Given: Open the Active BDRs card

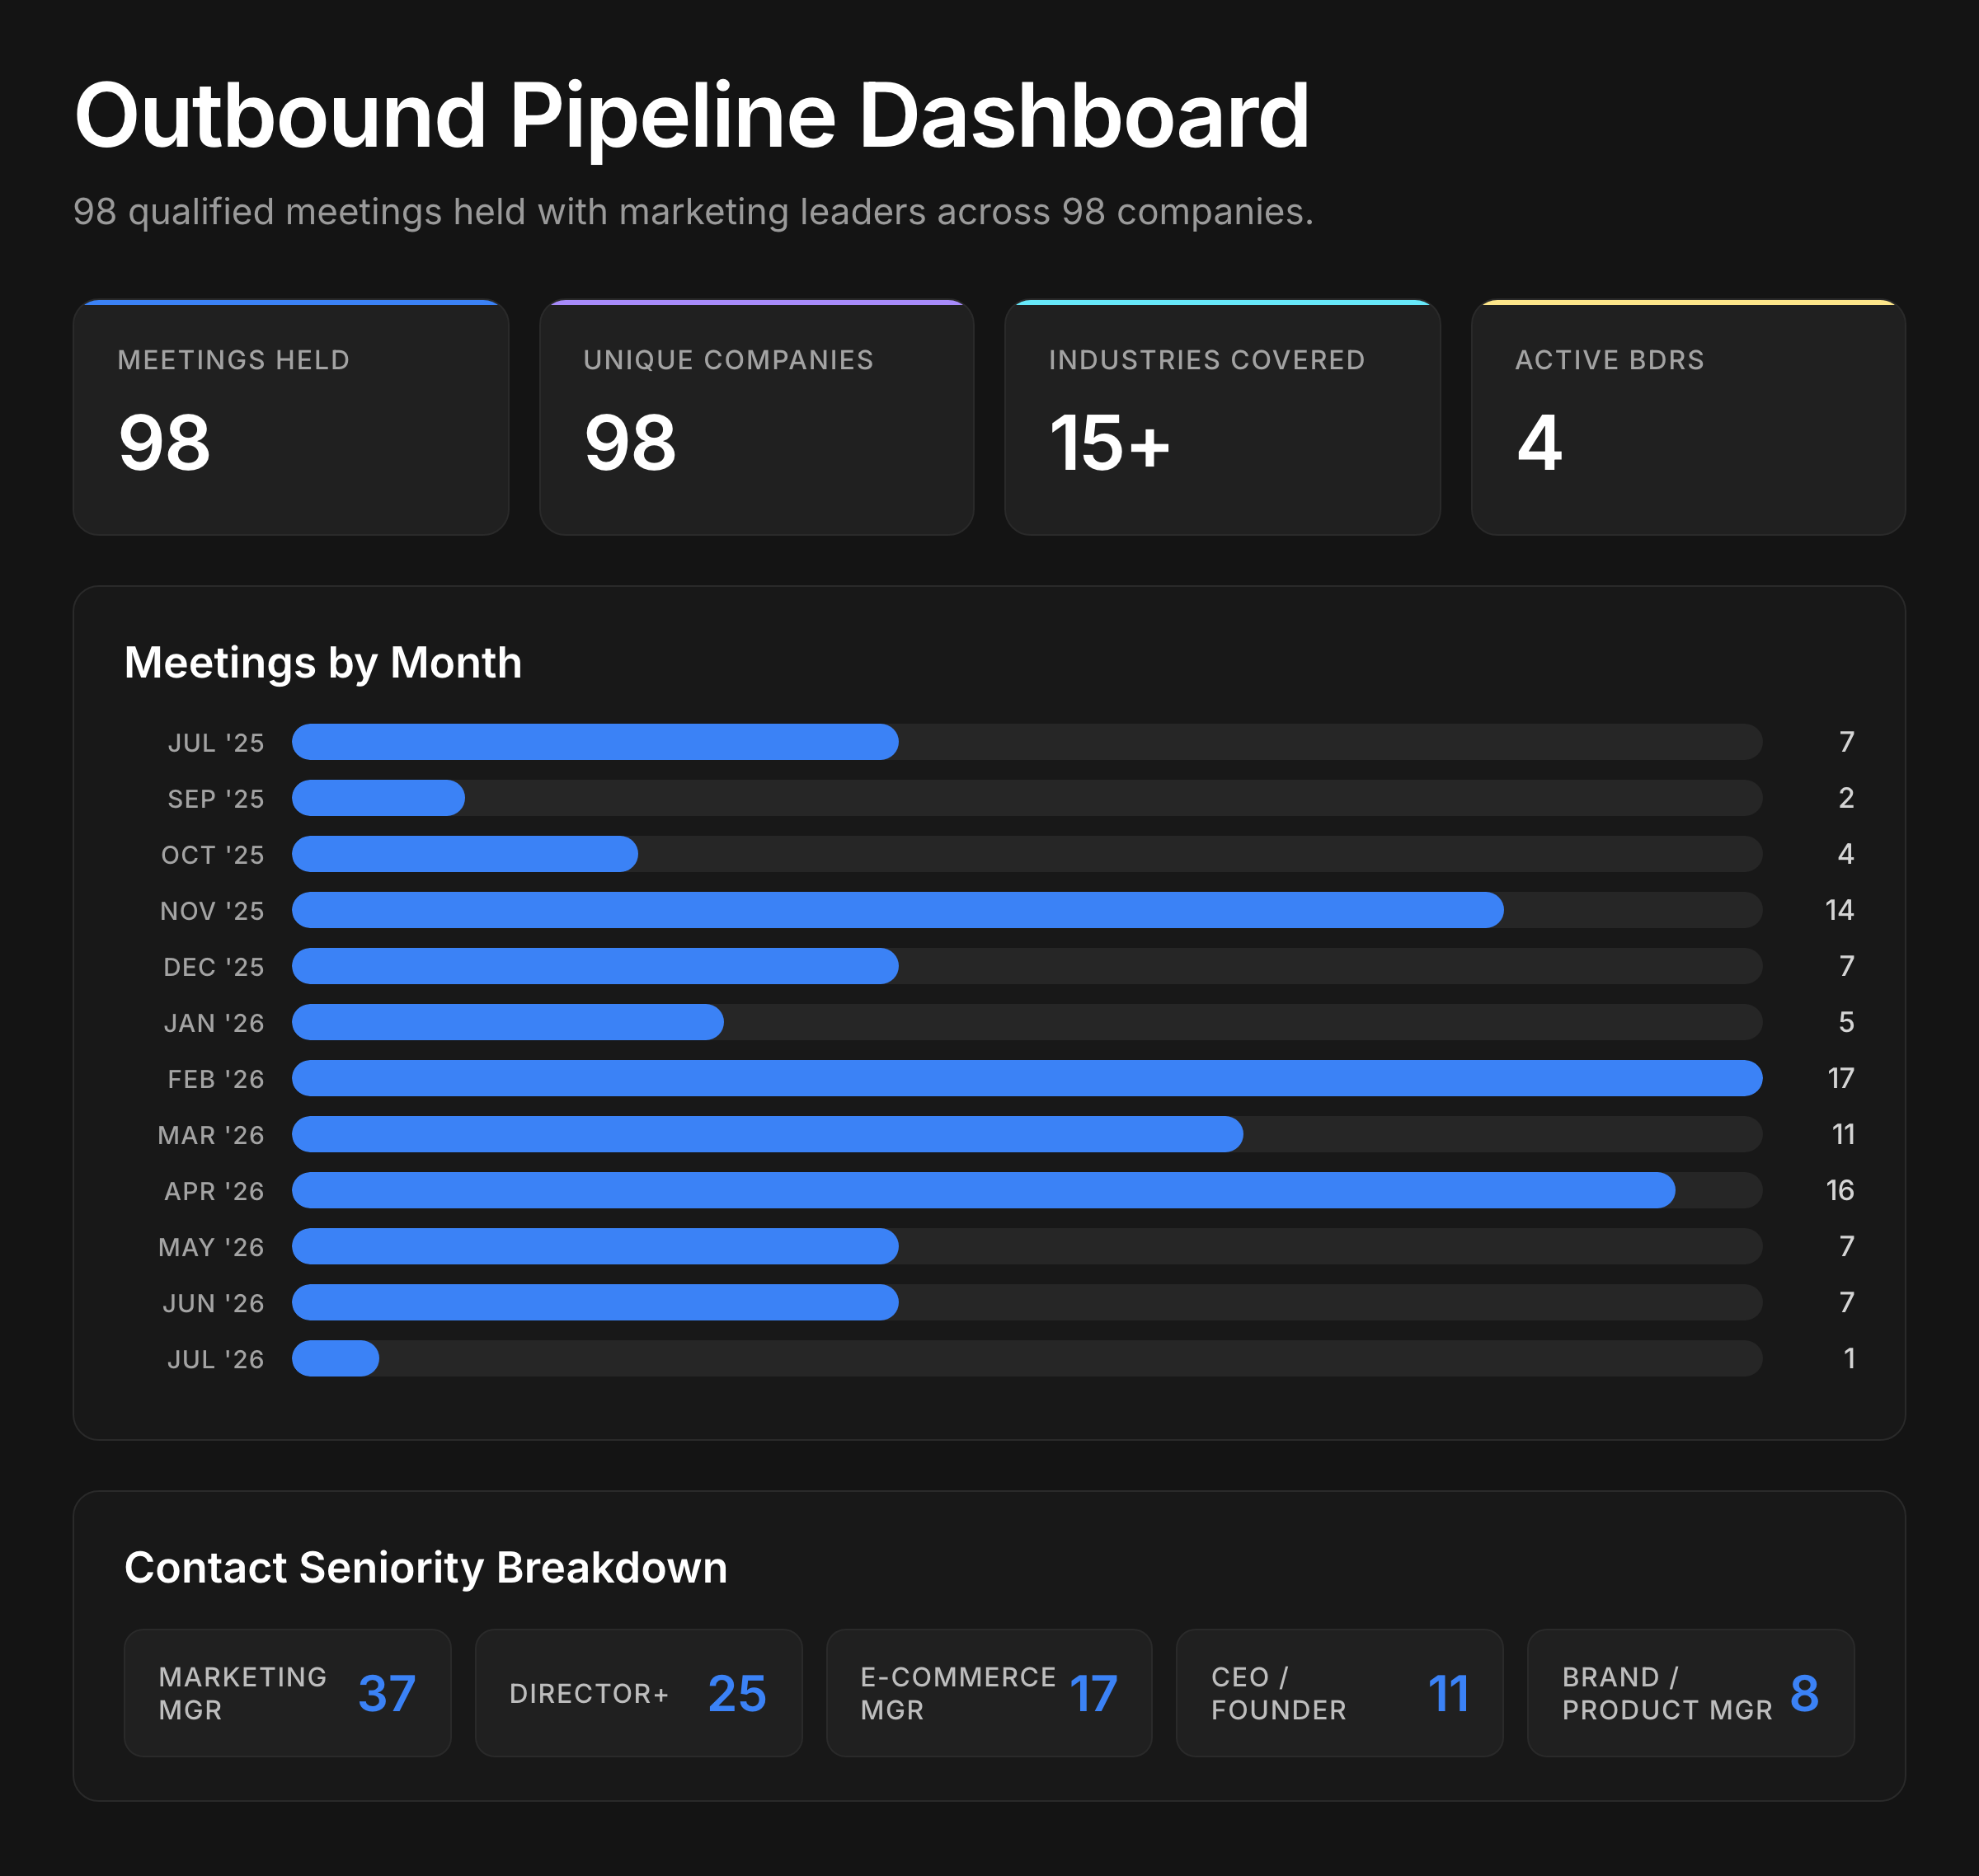Looking at the screenshot, I should [x=1688, y=417].
